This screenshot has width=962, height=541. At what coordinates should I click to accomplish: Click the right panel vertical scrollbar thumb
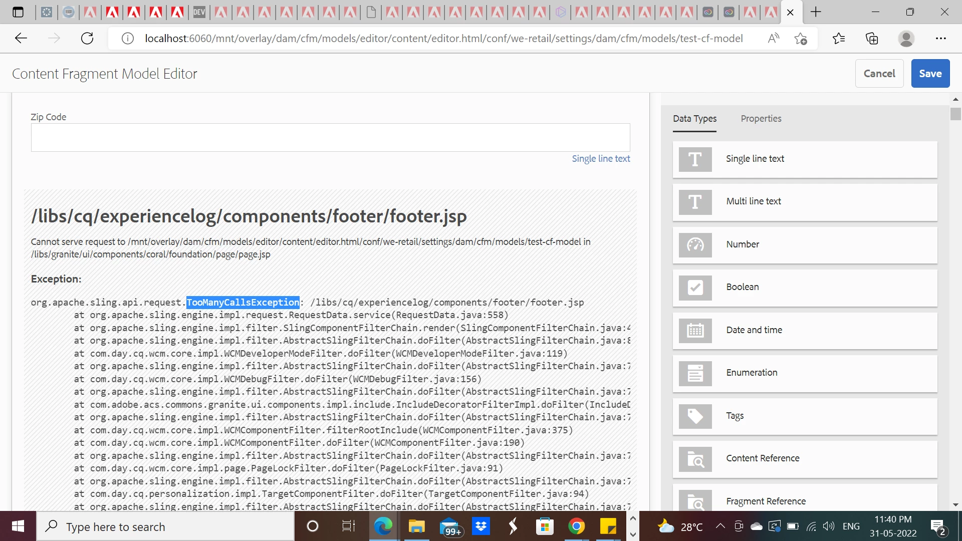[955, 114]
